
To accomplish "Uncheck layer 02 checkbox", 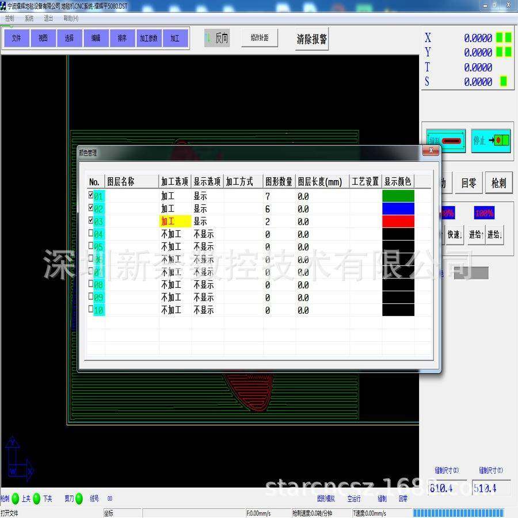I will point(91,207).
